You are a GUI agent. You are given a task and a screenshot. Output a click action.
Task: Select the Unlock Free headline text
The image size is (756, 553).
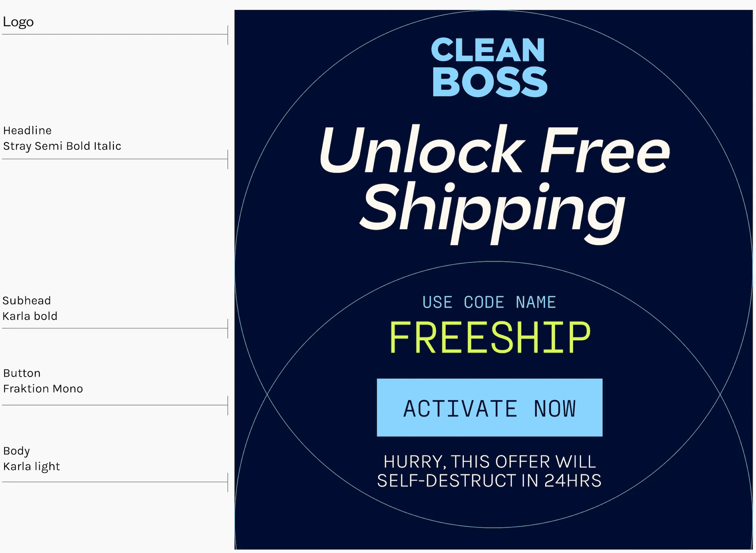[494, 150]
